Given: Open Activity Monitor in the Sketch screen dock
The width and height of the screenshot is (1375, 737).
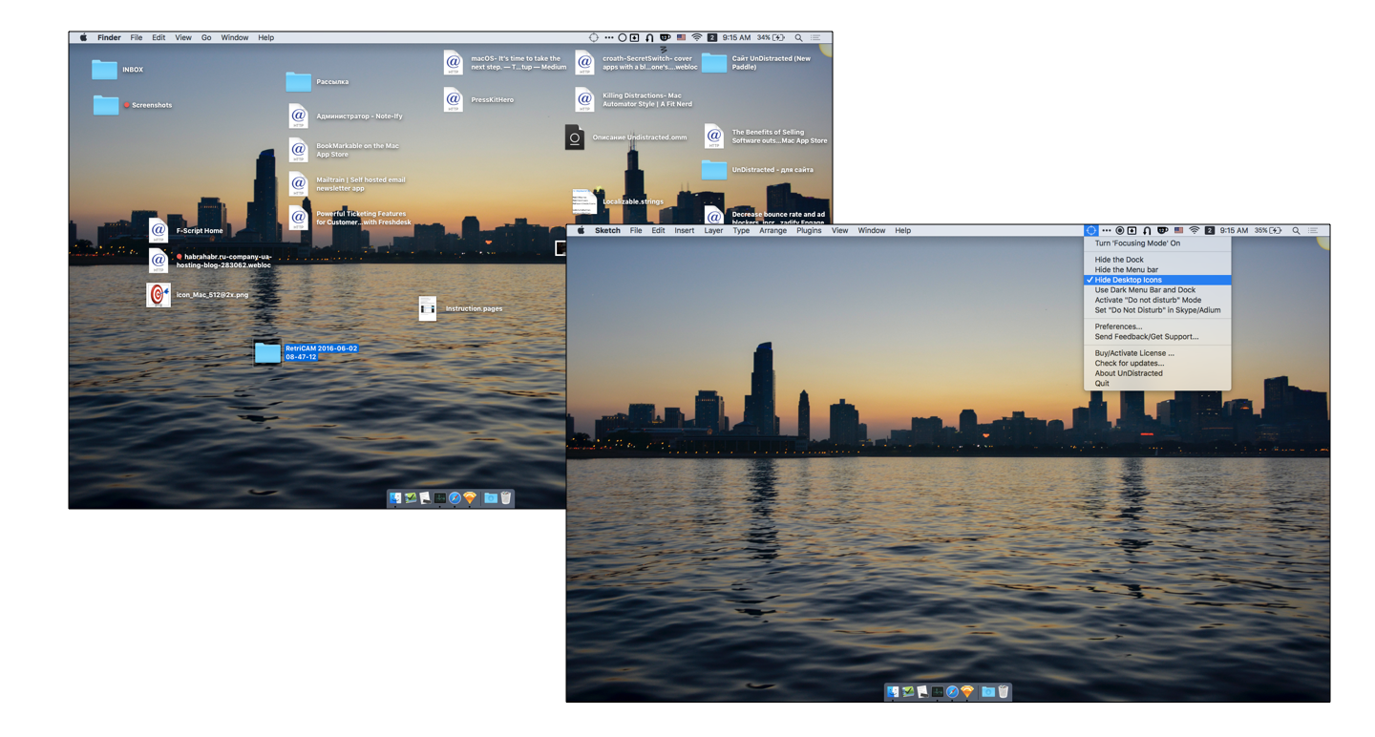Looking at the screenshot, I should click(x=938, y=691).
